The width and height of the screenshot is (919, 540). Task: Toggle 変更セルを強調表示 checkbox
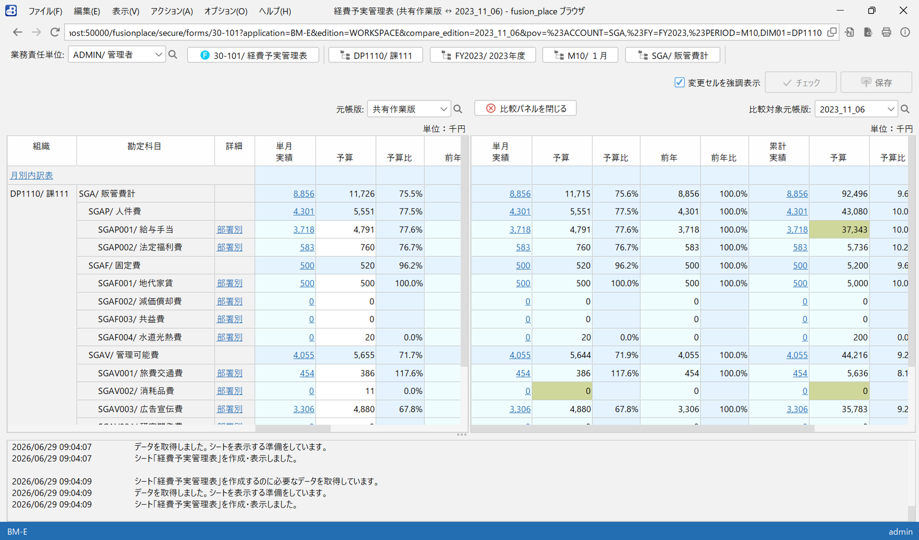(x=679, y=82)
